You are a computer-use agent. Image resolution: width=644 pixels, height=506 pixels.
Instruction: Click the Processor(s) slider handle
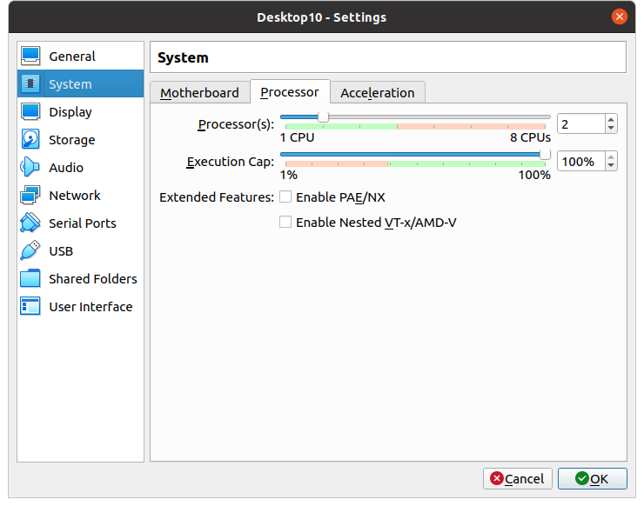pos(323,117)
